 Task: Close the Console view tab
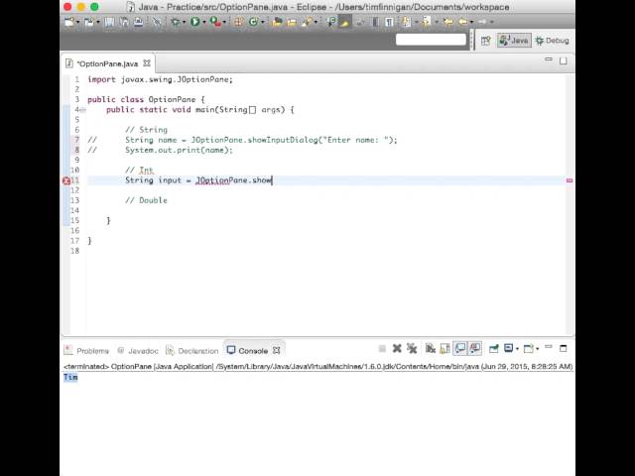pos(276,350)
